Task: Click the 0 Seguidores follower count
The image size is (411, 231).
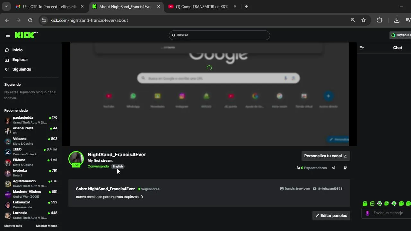Action: click(x=149, y=189)
